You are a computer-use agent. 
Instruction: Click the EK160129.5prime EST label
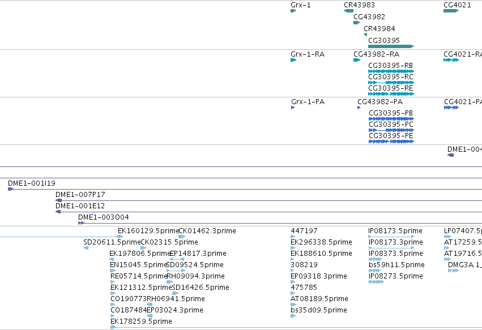tap(148, 231)
